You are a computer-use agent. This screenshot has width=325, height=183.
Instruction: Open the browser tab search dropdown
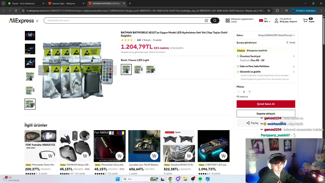click(x=3, y=4)
